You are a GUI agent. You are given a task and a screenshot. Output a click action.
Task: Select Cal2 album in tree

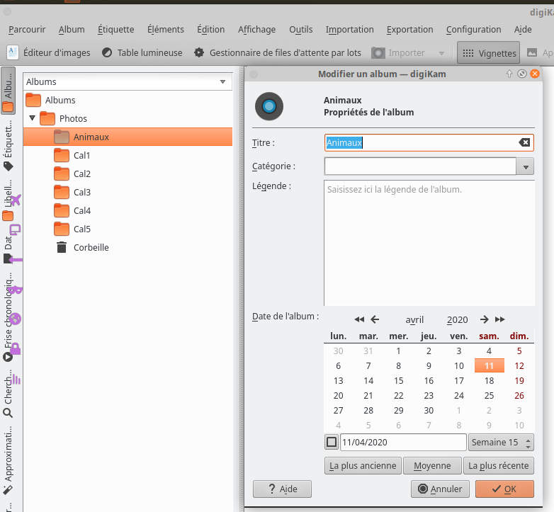point(82,173)
